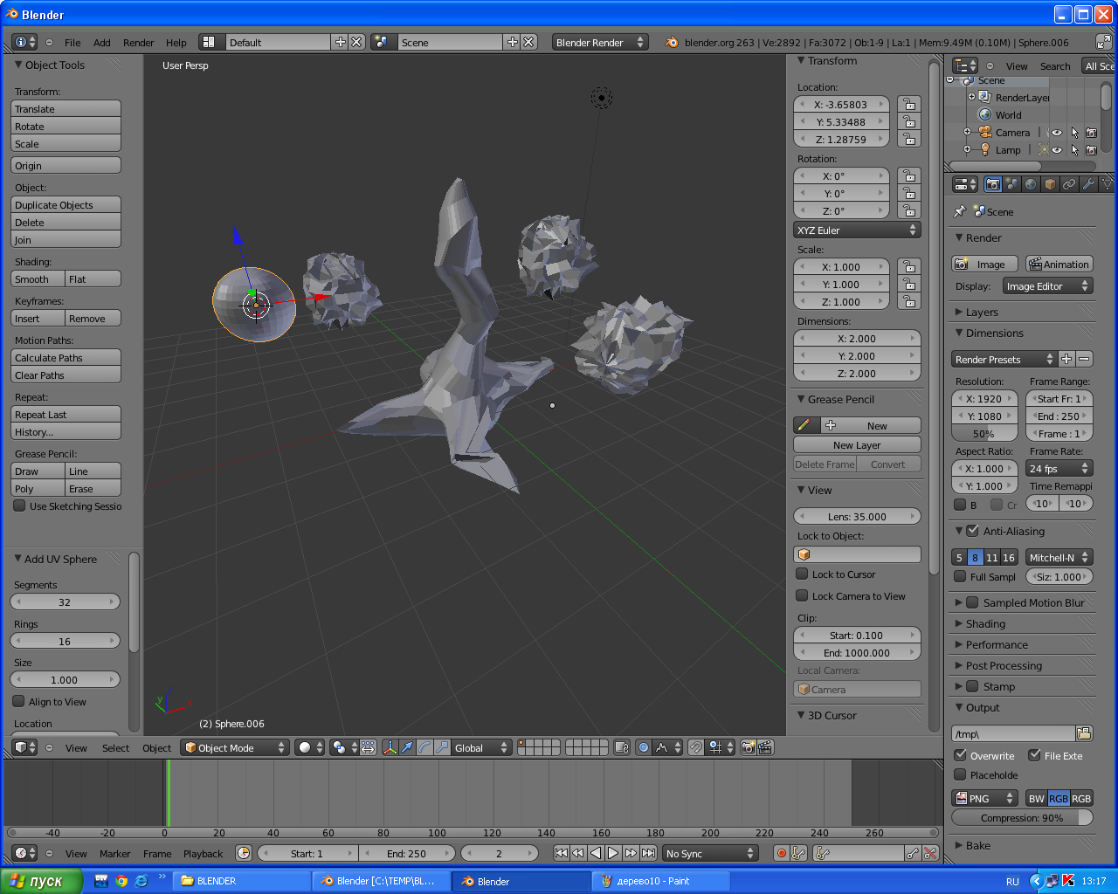Viewport: 1118px width, 894px height.
Task: Open the Select menu in 3D view header
Action: 115,747
